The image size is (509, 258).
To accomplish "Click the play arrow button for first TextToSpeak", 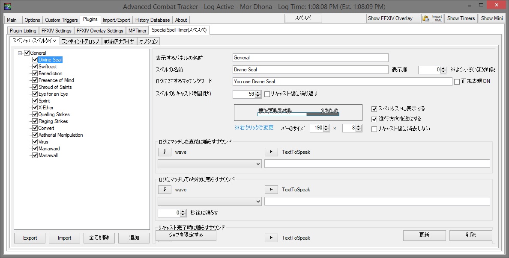I will pos(271,152).
